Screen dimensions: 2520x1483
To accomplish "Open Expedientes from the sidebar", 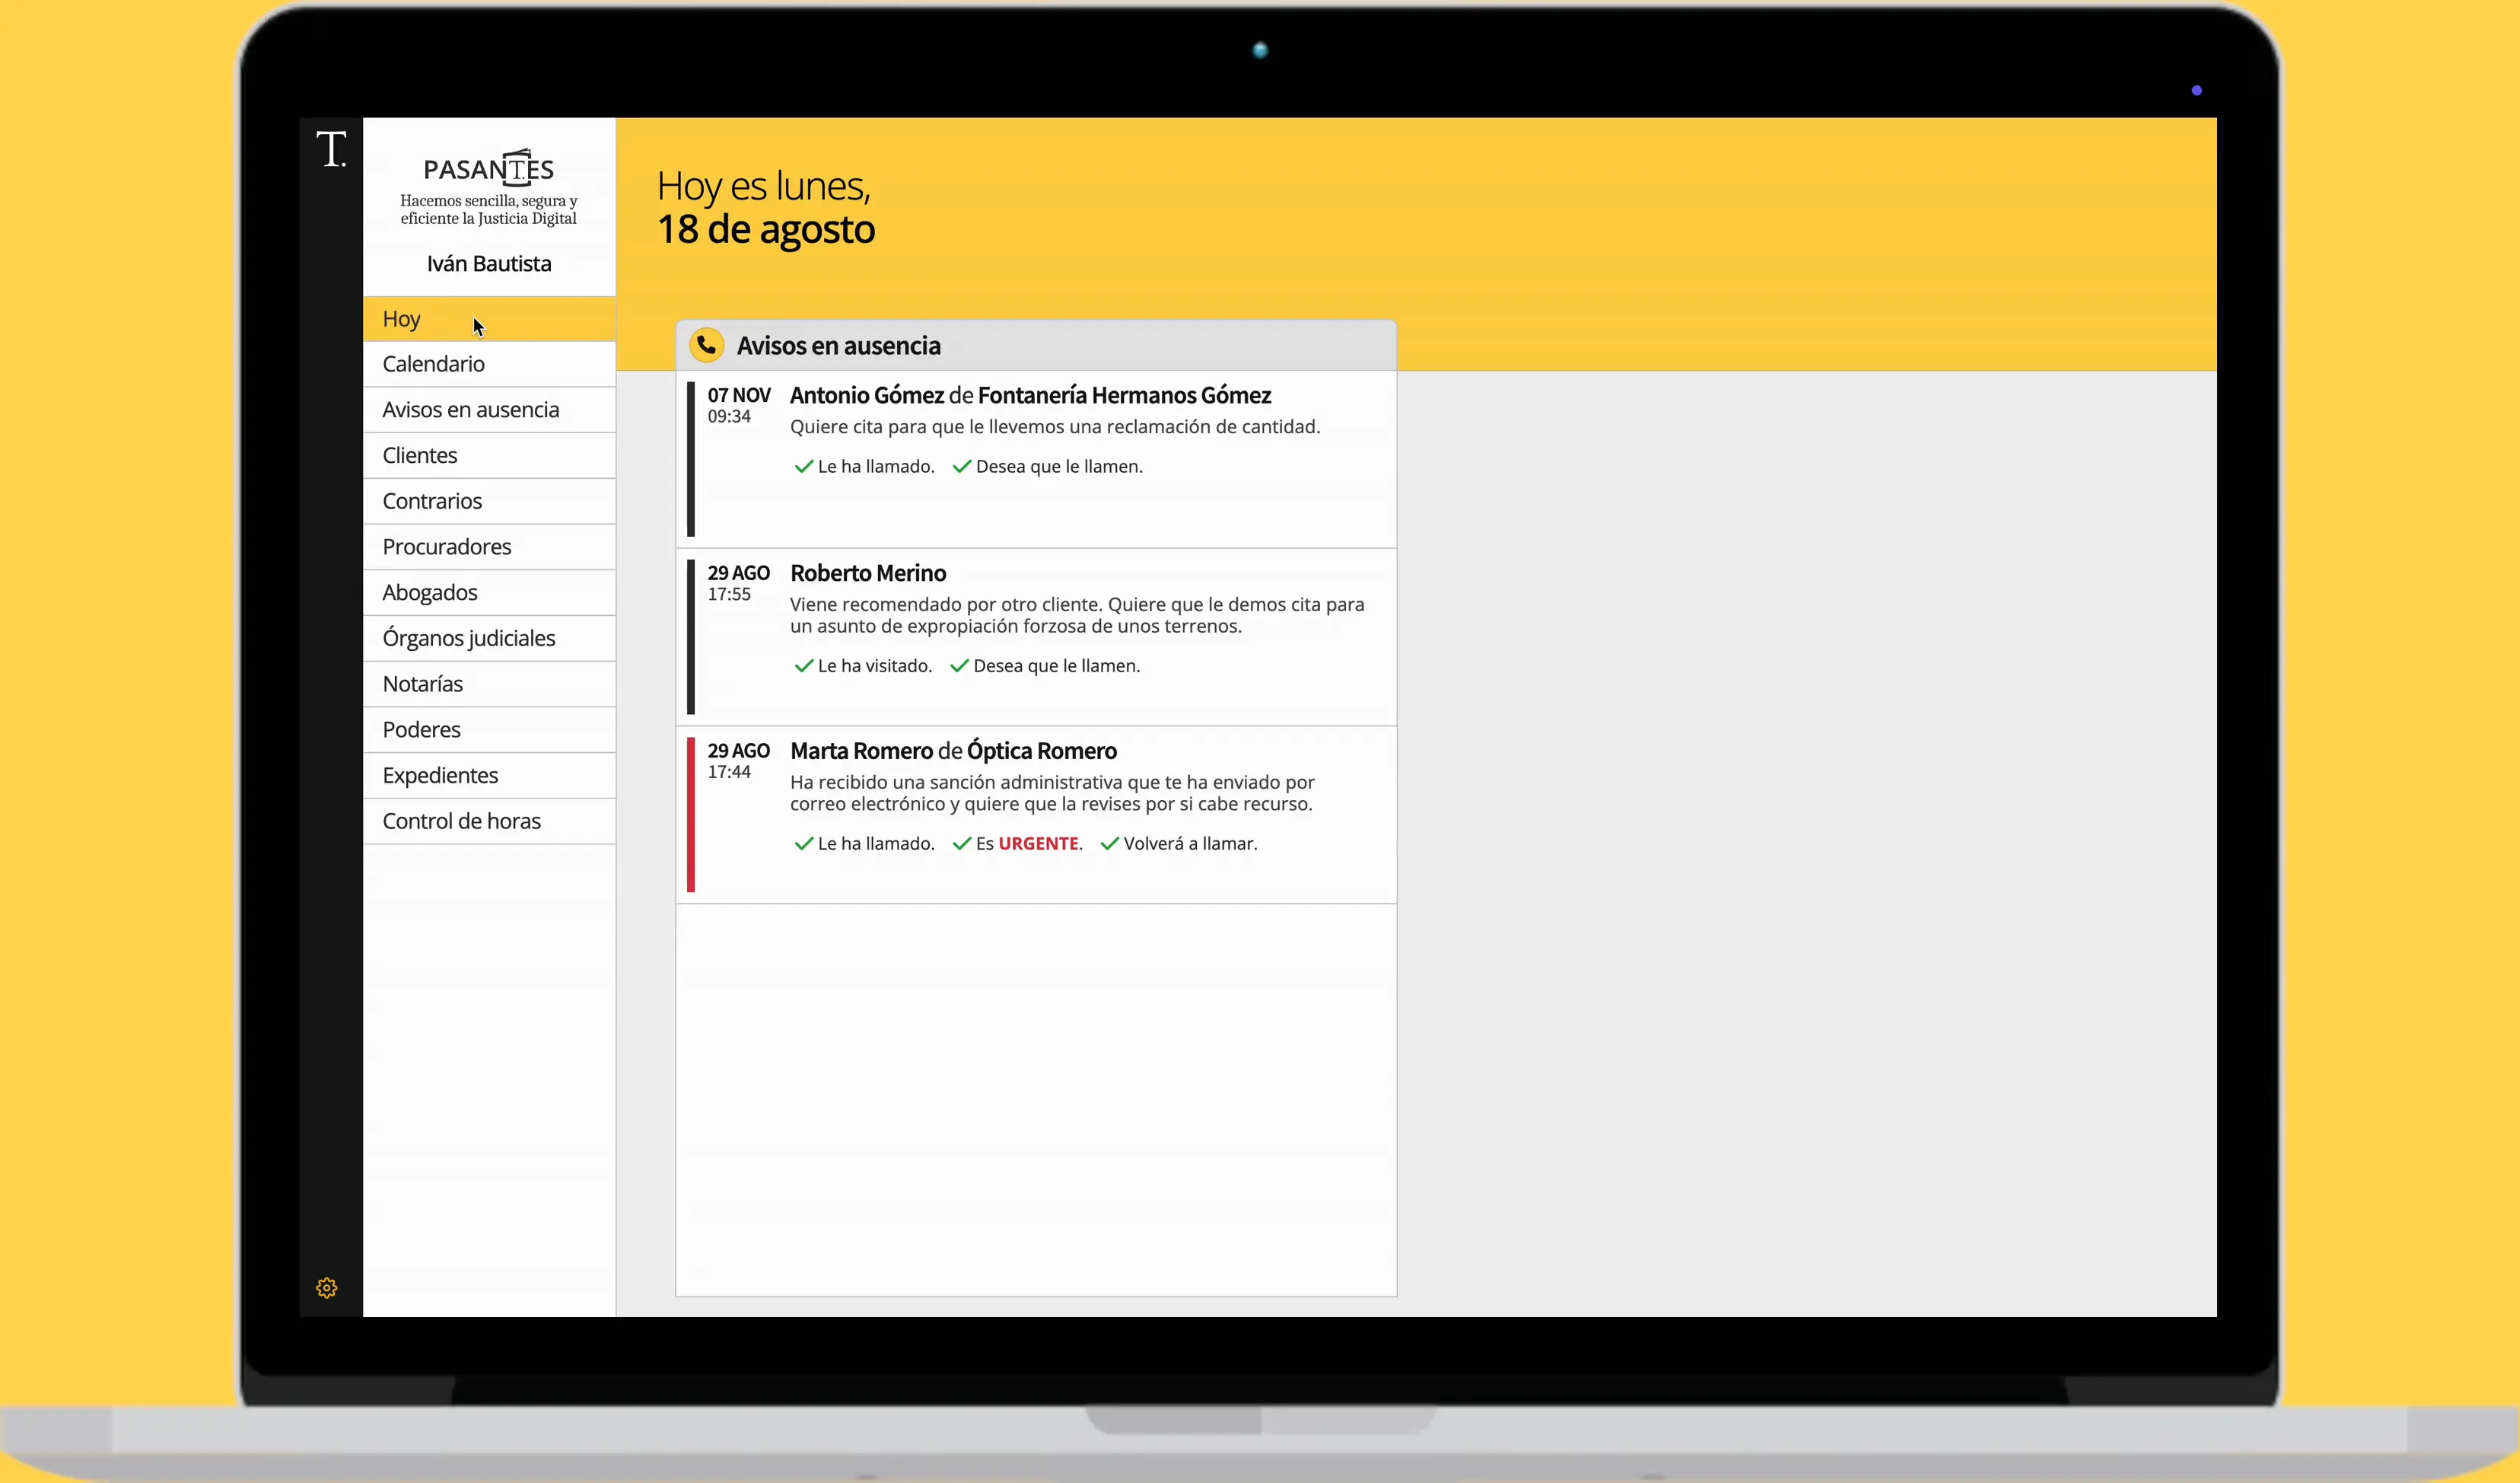I will pyautogui.click(x=440, y=776).
